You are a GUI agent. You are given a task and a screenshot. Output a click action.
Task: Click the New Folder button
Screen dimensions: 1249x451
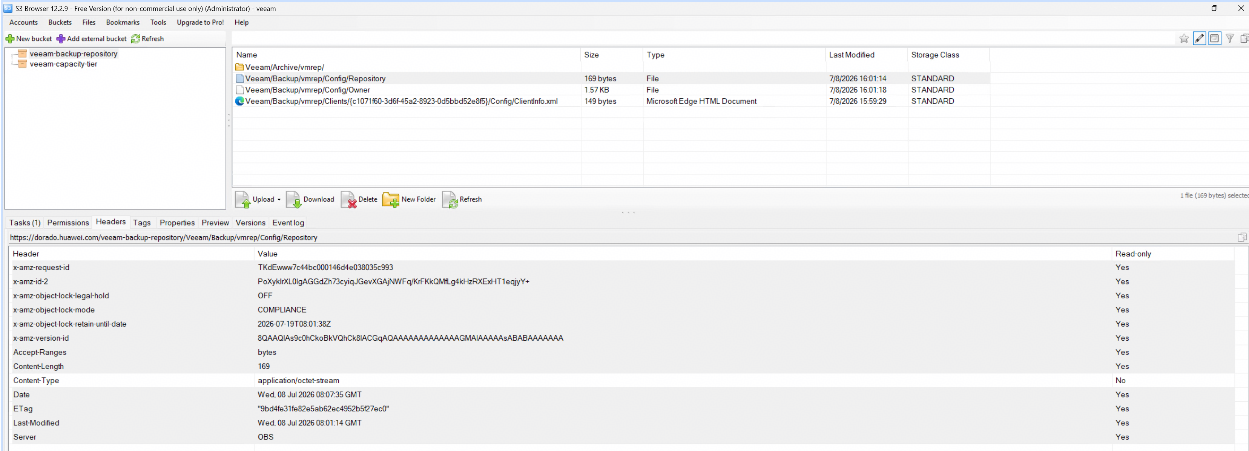click(x=409, y=200)
